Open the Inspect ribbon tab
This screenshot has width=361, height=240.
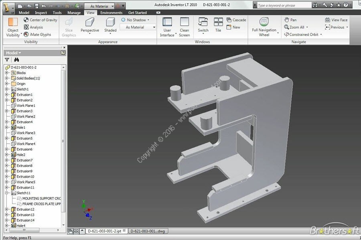pyautogui.click(x=41, y=12)
